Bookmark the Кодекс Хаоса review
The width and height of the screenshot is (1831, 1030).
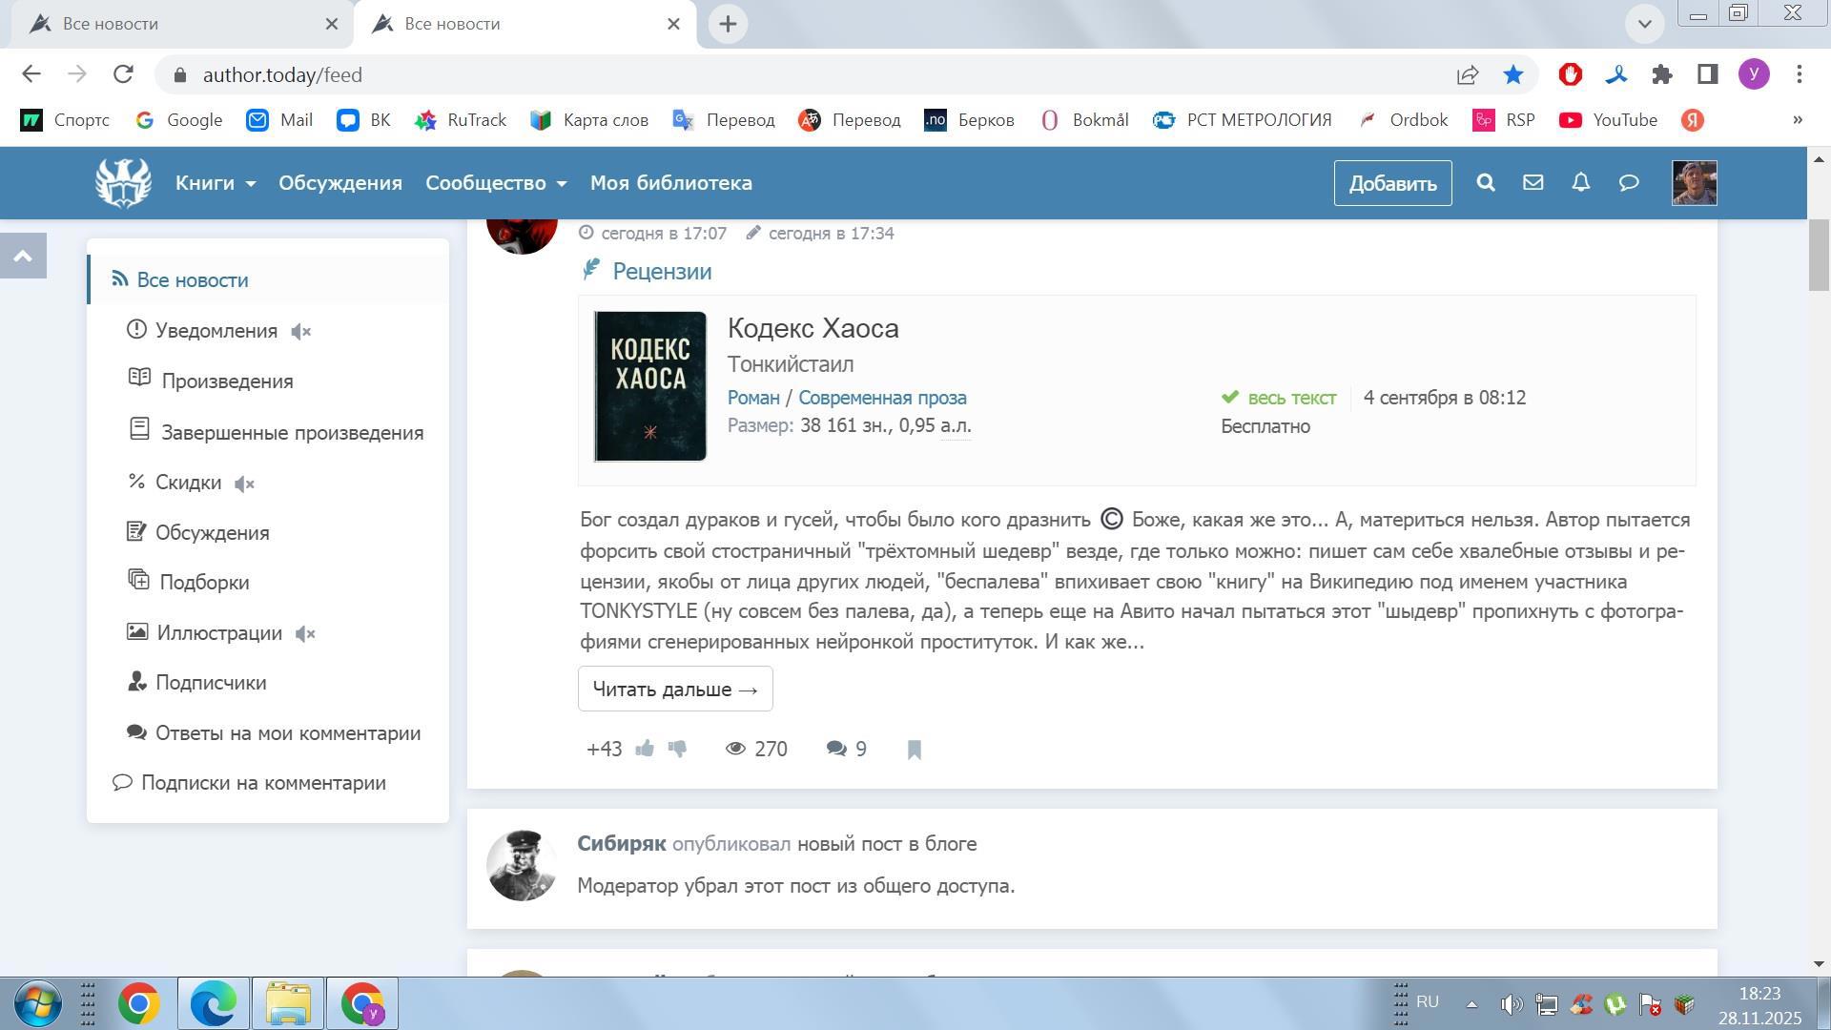point(914,750)
